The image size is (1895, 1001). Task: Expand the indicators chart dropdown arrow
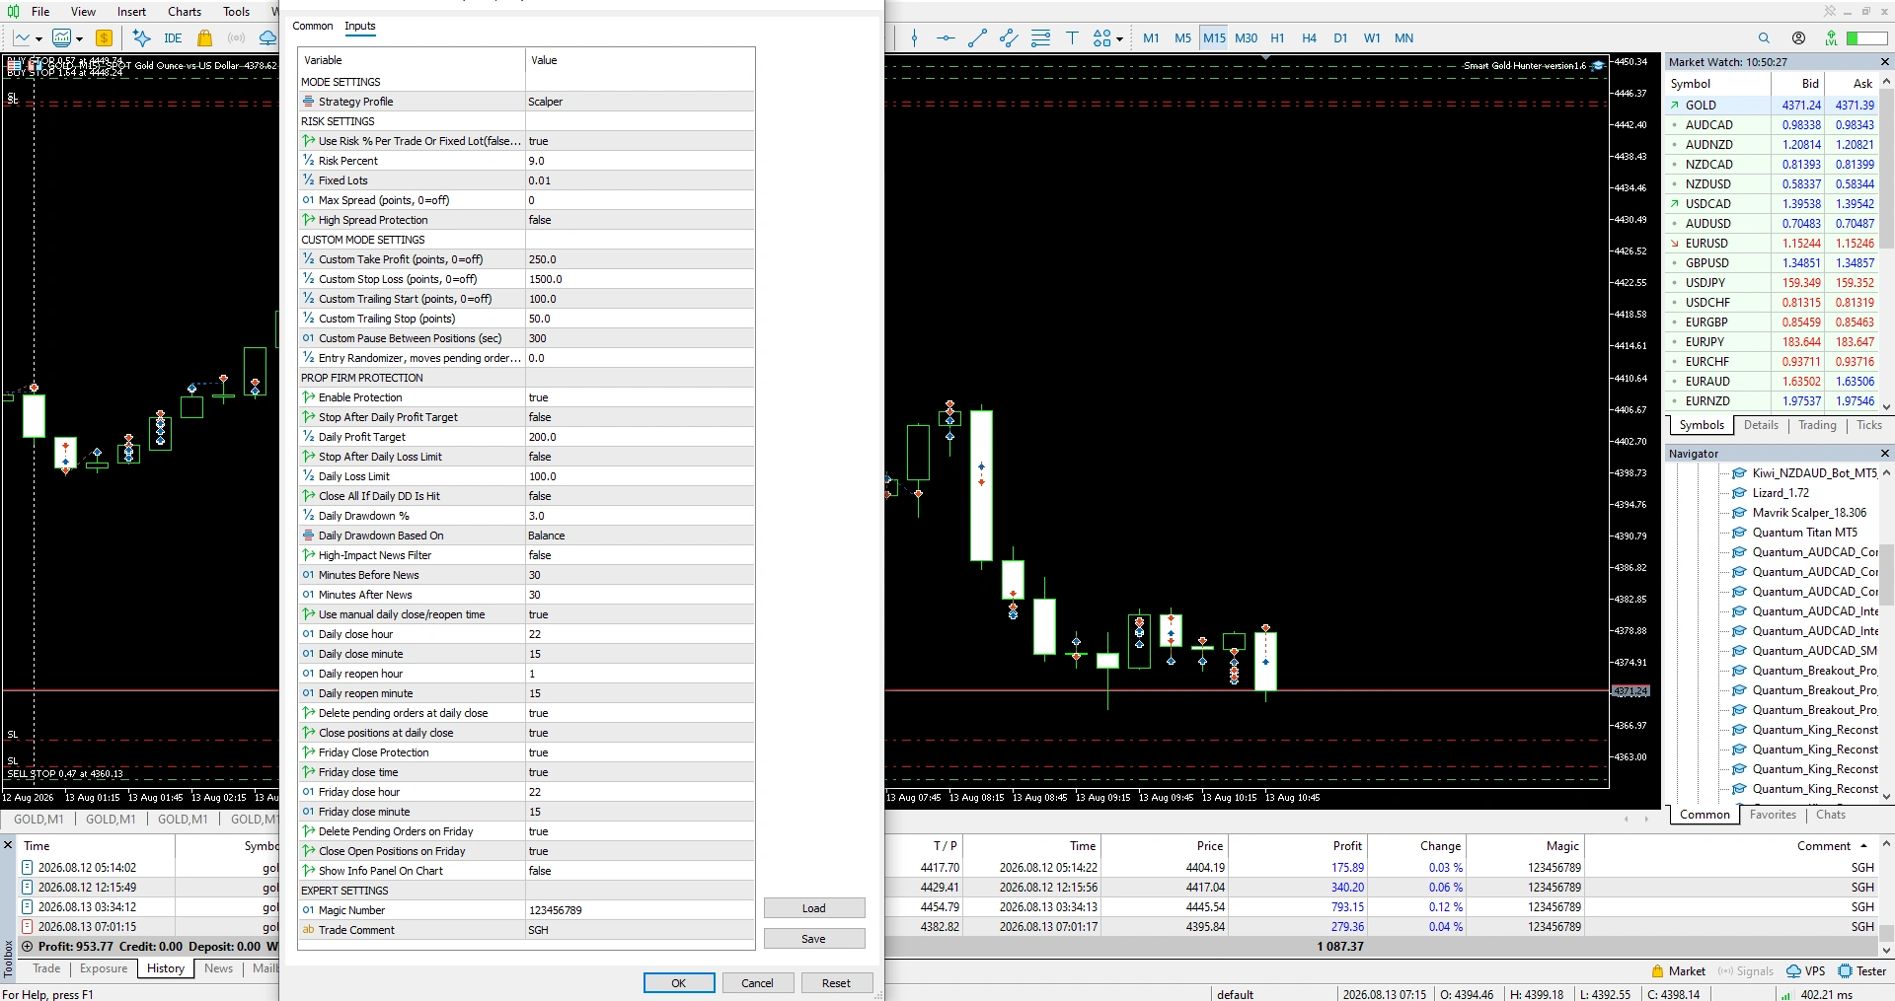pos(79,39)
